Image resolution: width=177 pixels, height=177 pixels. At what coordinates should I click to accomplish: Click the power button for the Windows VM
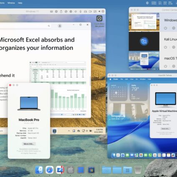165,28
